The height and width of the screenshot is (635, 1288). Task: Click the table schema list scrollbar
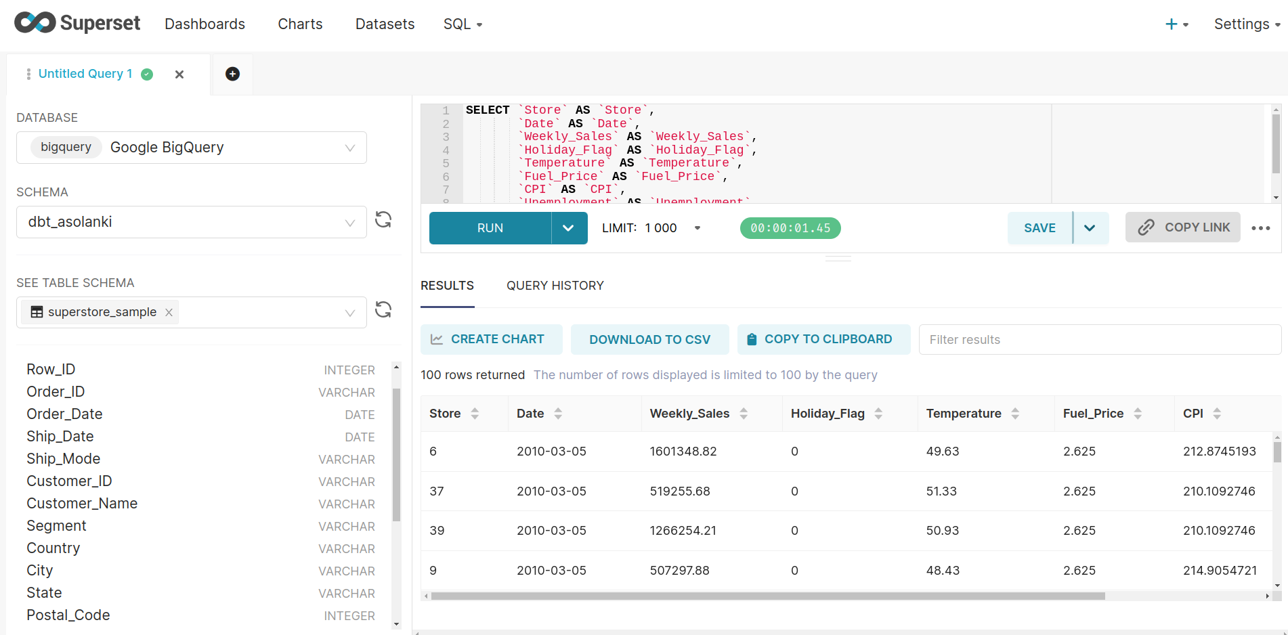tap(396, 455)
